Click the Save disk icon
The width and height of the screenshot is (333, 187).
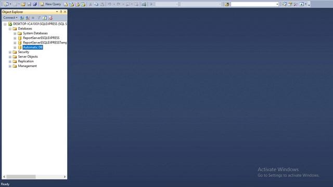click(x=29, y=4)
